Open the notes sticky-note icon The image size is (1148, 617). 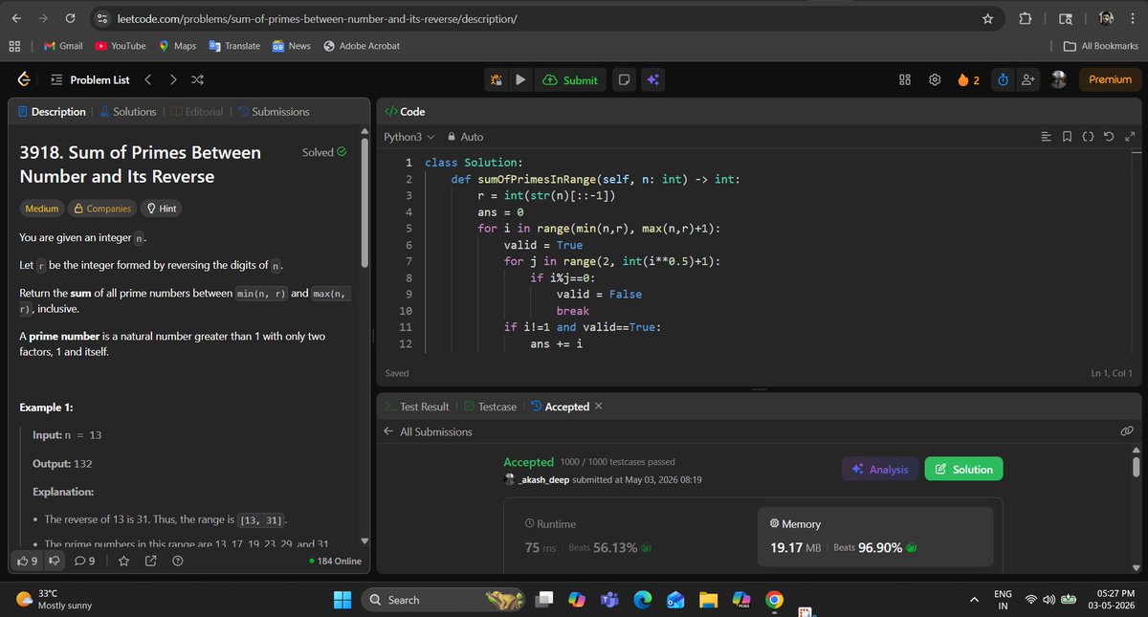coord(623,80)
